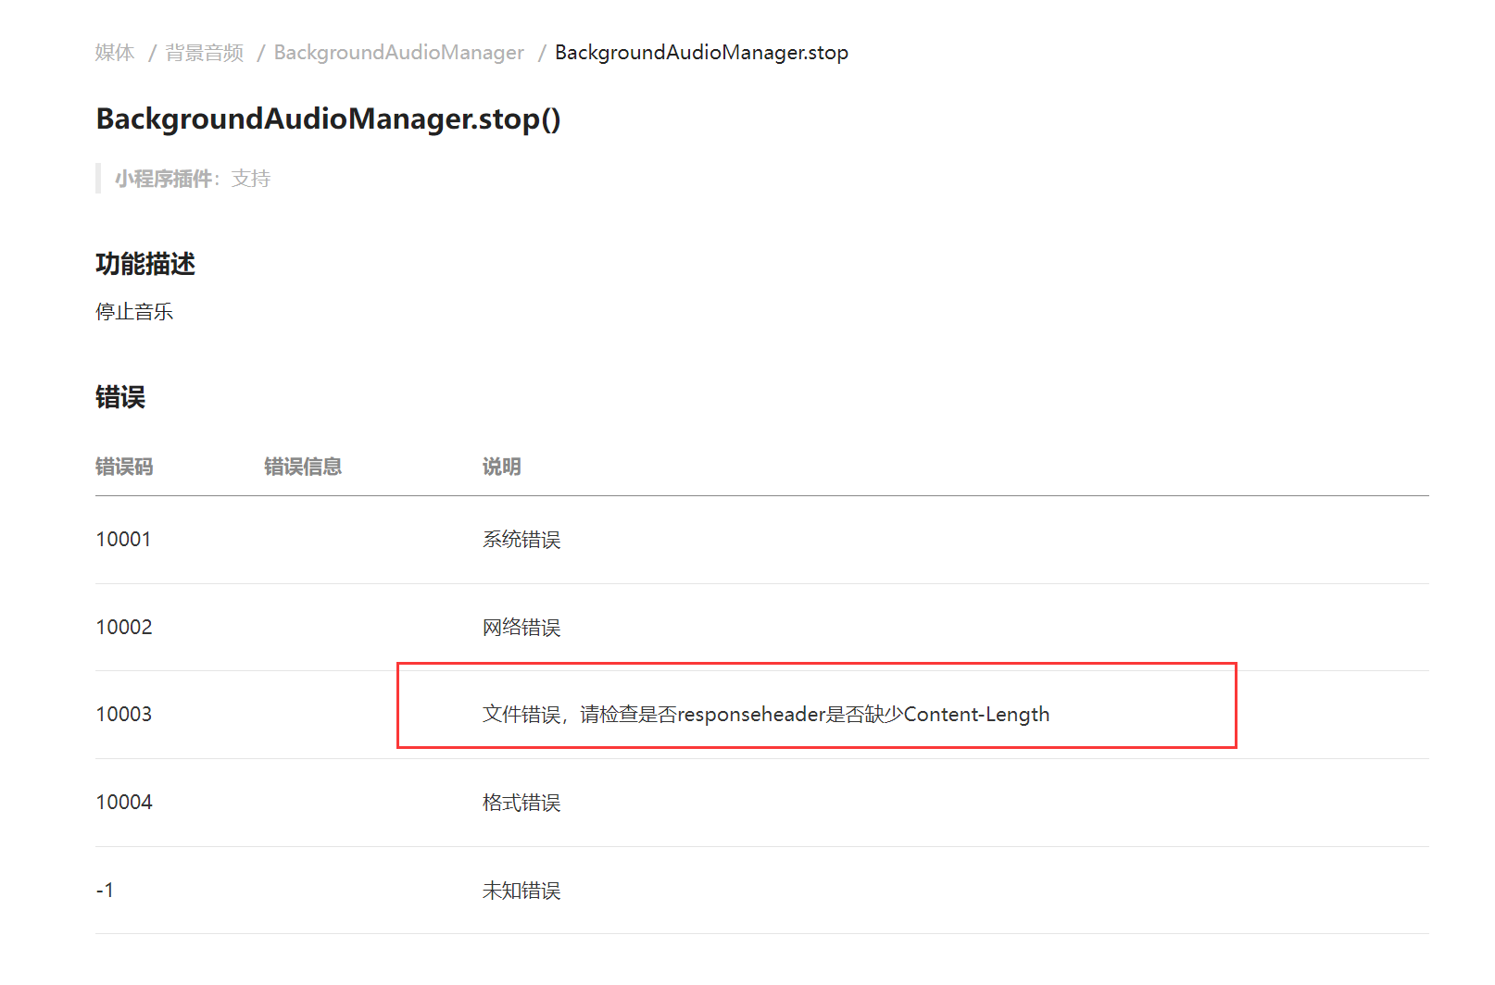Screen dimensions: 1495x985
Task: Select the 停止音乐 description text
Action: click(134, 312)
